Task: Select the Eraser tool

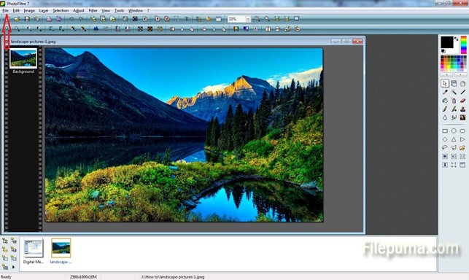Action: coord(462,101)
